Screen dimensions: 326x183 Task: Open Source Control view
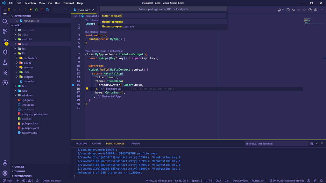click(5, 32)
